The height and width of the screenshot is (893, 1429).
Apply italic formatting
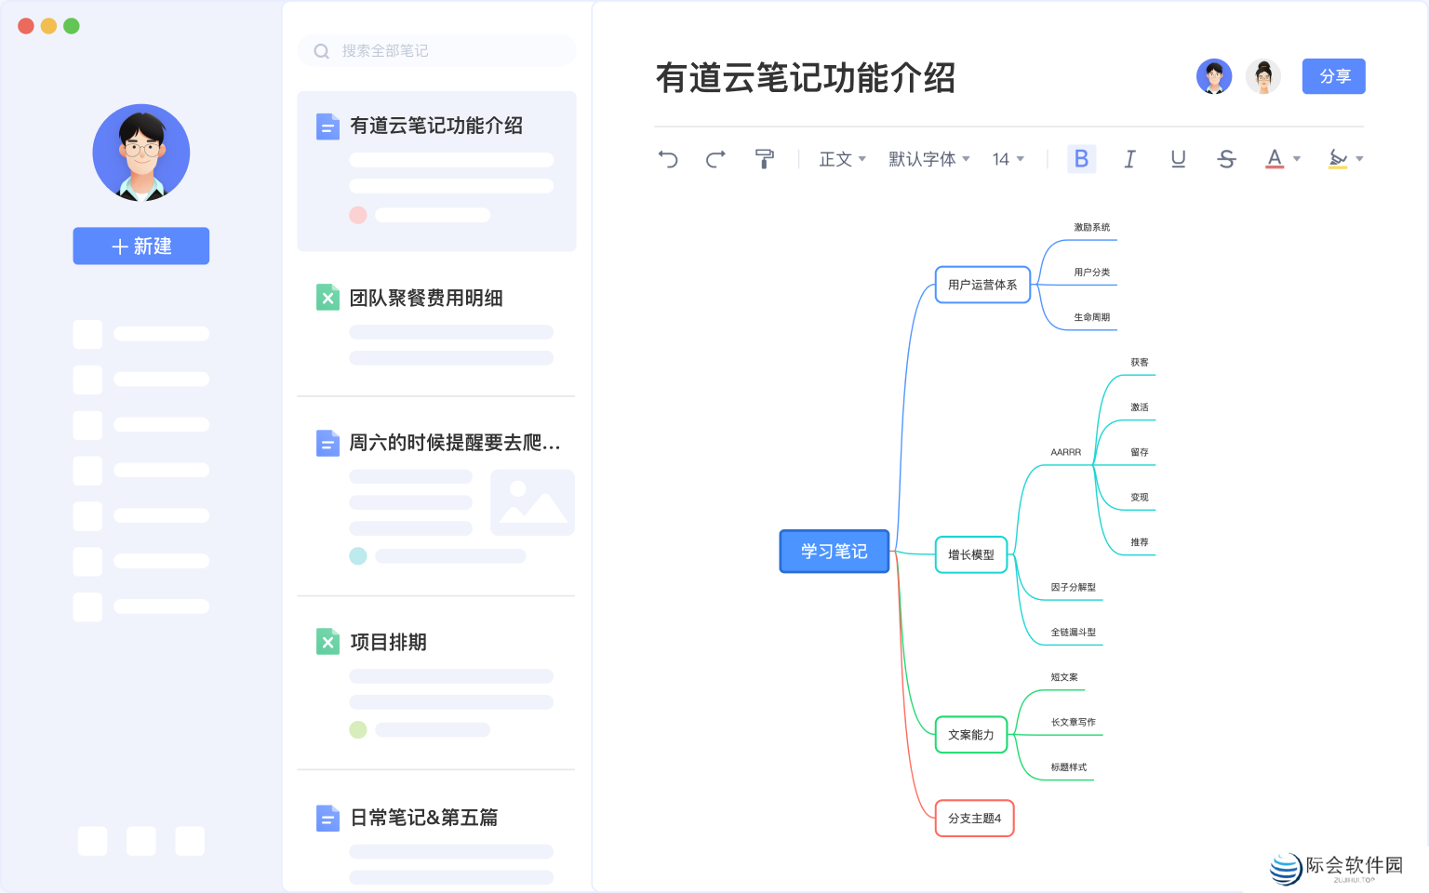[x=1129, y=159]
